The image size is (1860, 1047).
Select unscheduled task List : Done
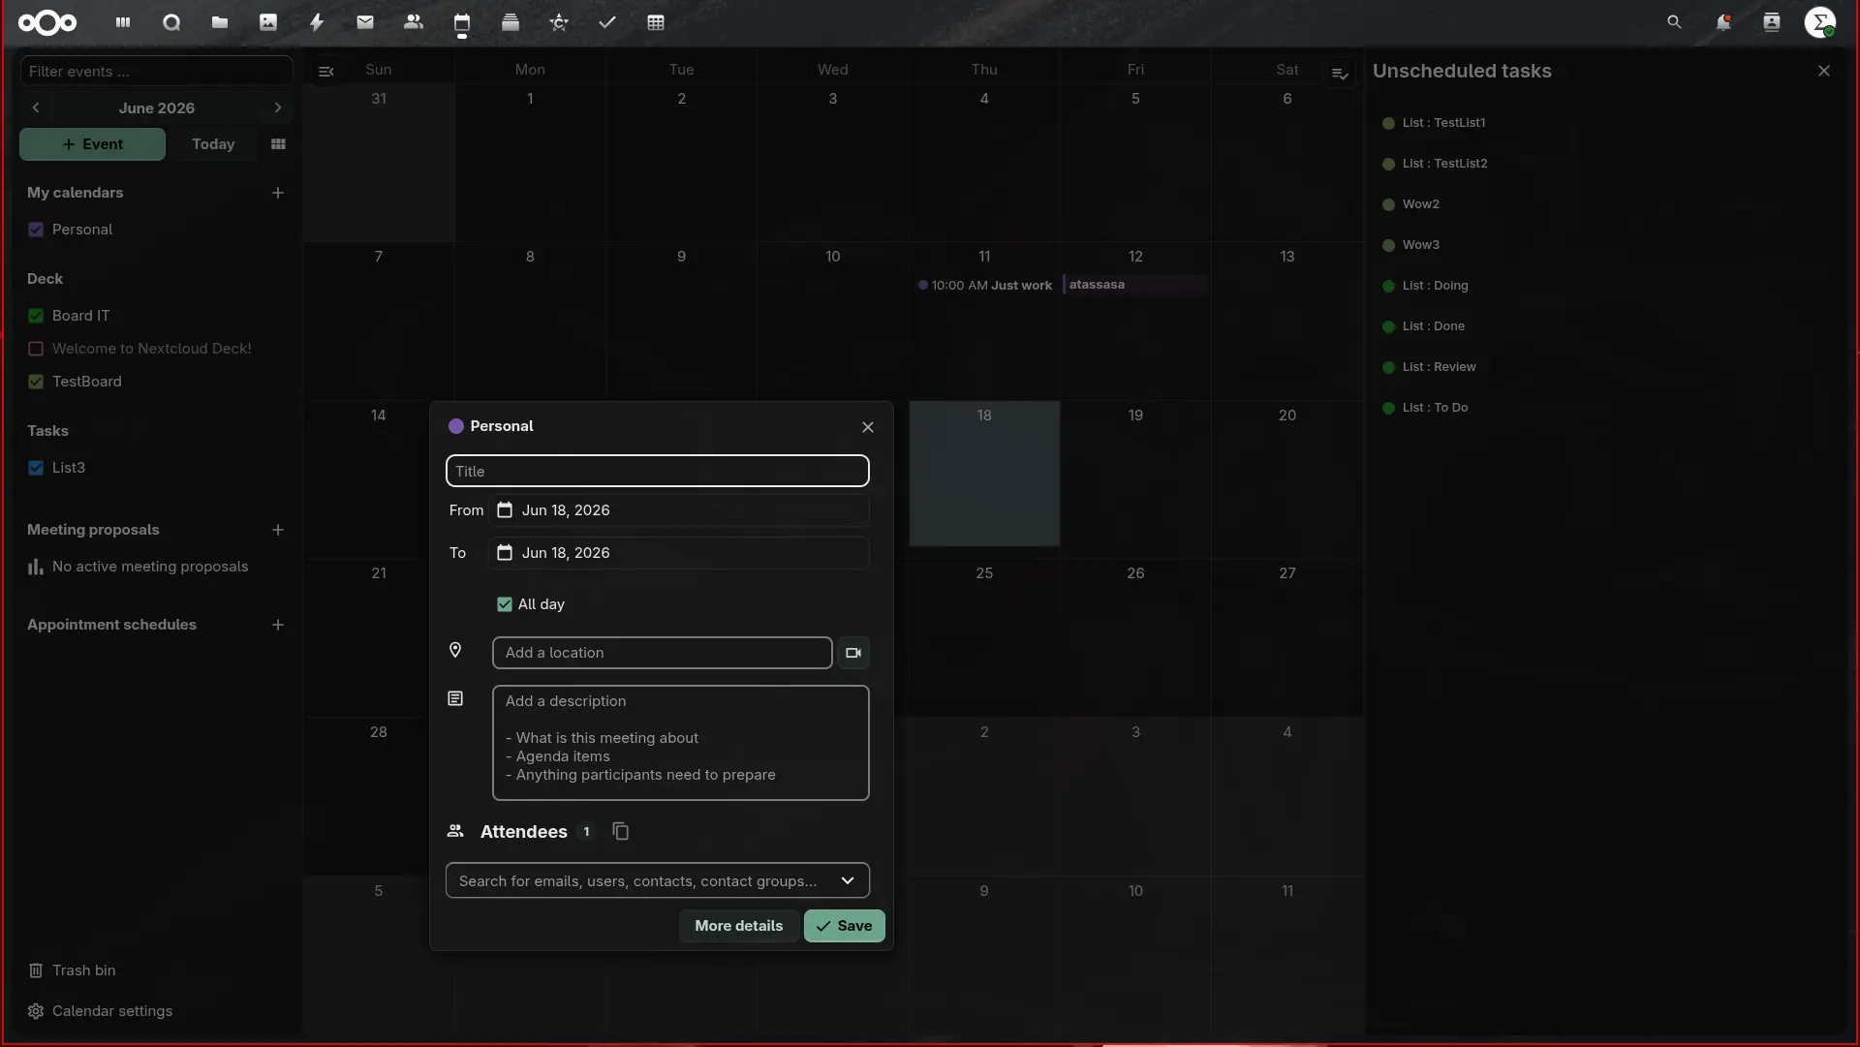click(1433, 326)
